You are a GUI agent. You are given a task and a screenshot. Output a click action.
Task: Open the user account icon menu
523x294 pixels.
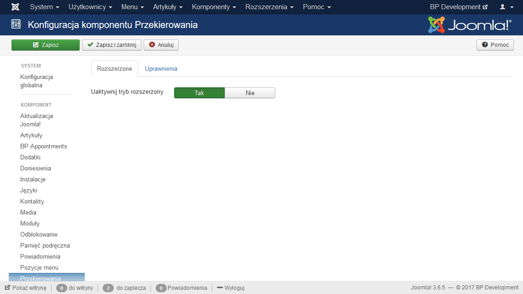(x=506, y=7)
